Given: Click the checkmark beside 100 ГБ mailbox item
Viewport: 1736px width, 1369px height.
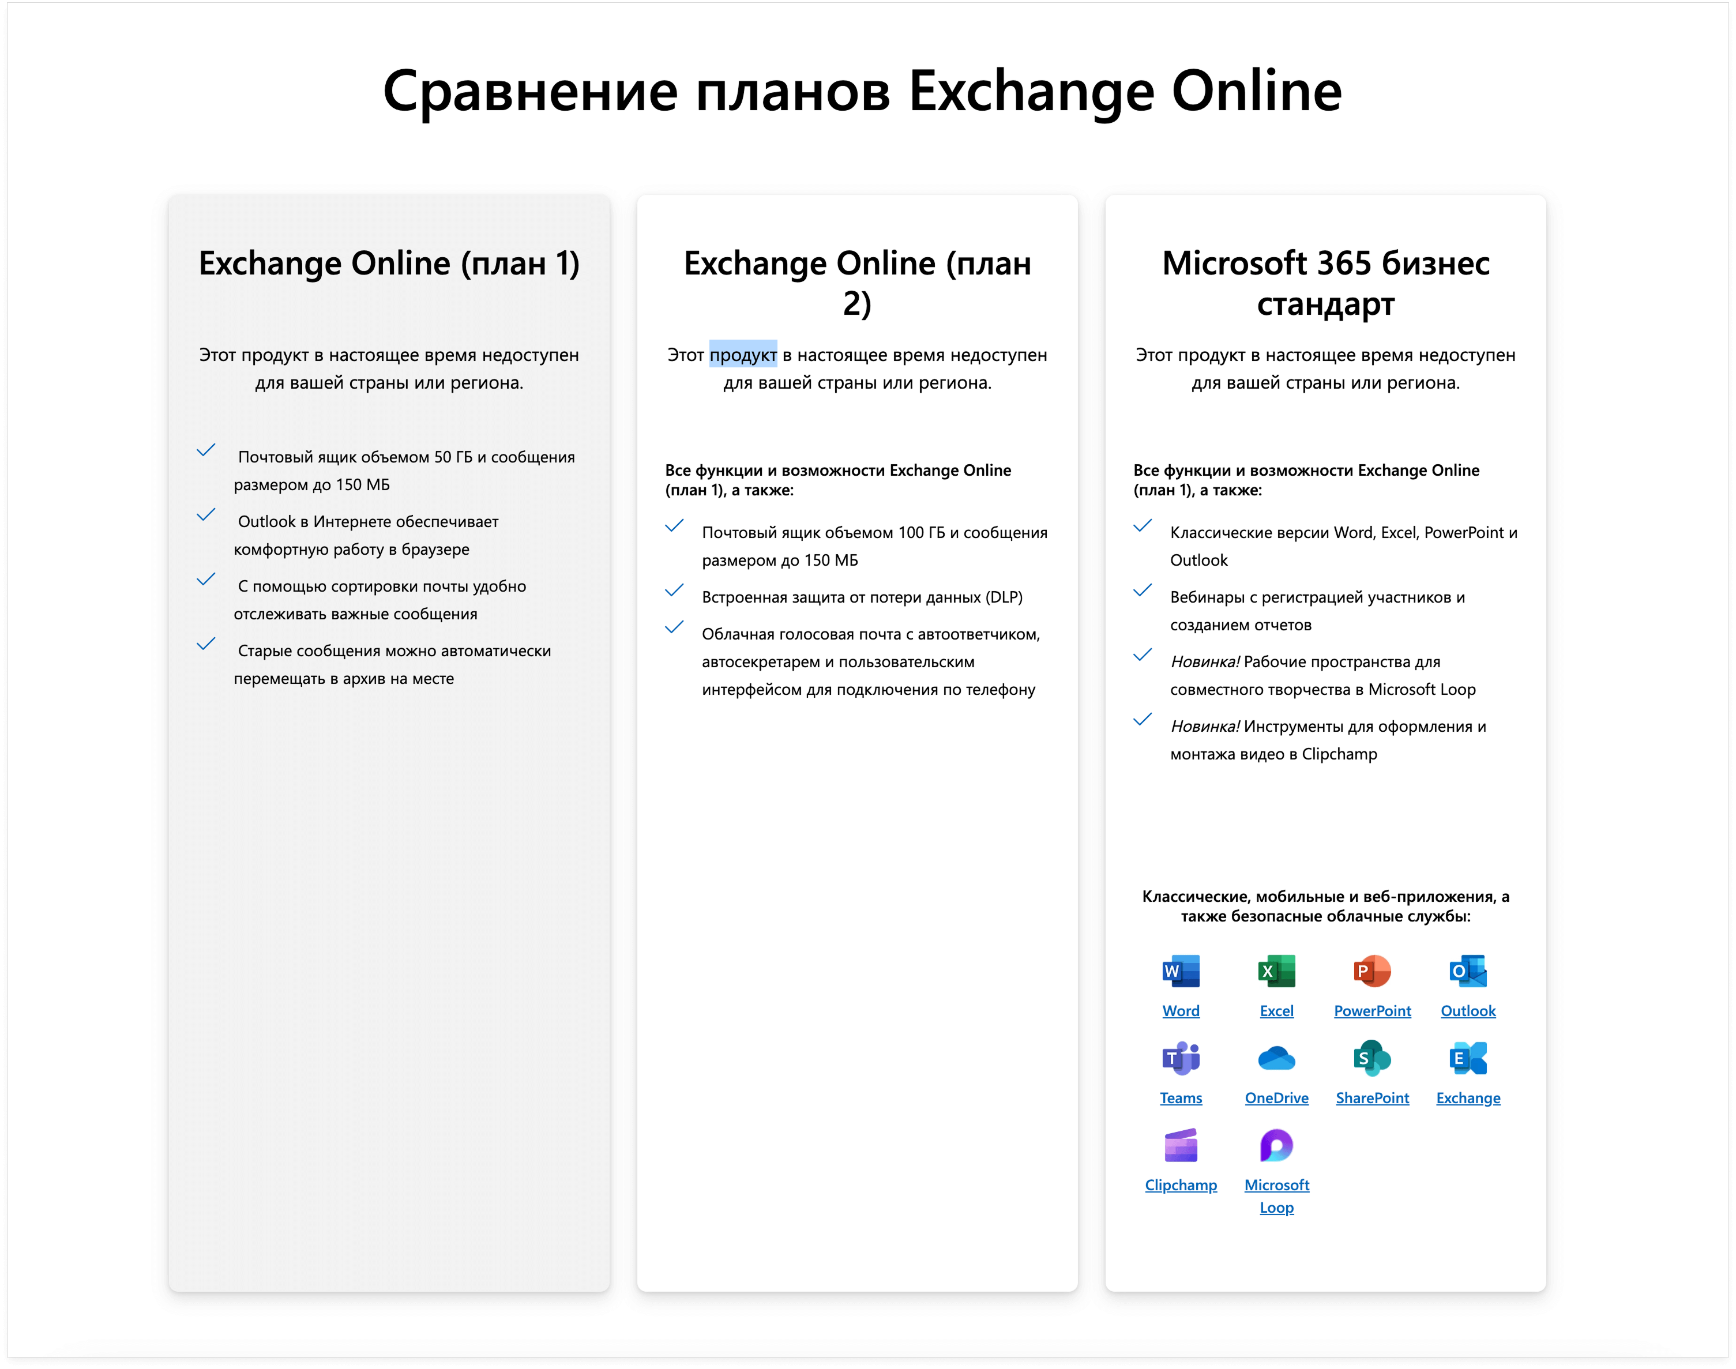Looking at the screenshot, I should coord(674,526).
